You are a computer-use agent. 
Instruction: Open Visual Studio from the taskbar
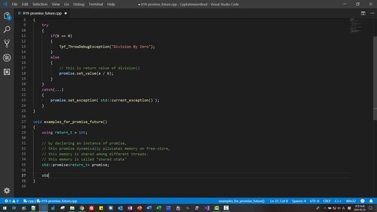coord(207,208)
